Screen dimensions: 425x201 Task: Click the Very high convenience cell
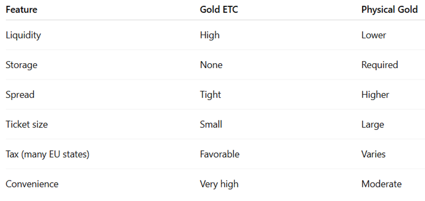219,184
